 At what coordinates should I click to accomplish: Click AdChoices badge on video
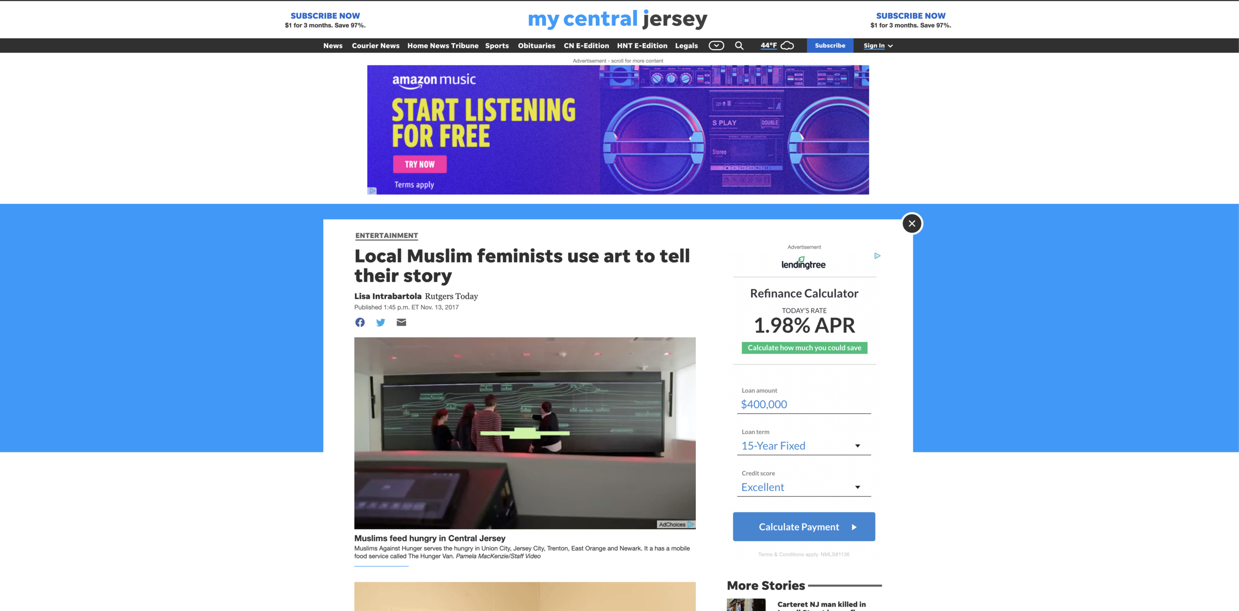(x=676, y=524)
